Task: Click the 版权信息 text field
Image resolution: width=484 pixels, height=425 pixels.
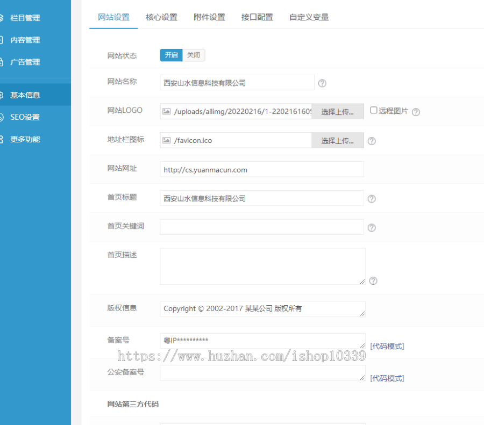Action: 262,309
